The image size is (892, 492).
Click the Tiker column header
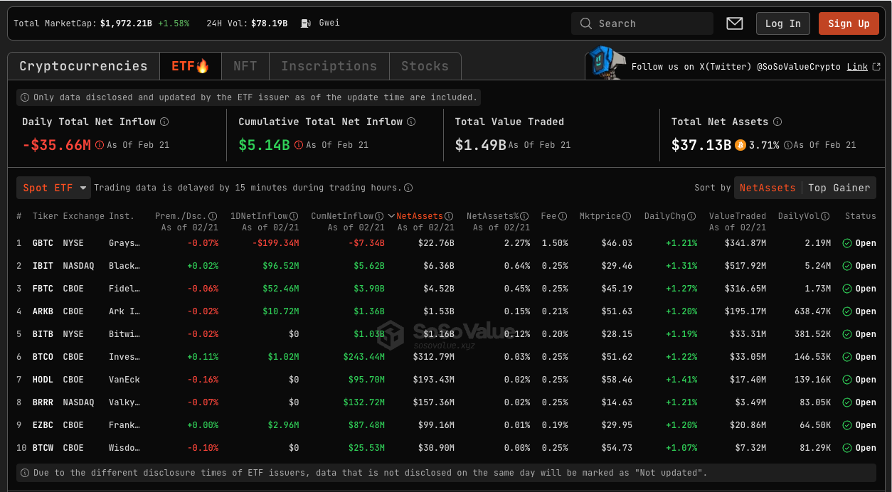pyautogui.click(x=46, y=216)
